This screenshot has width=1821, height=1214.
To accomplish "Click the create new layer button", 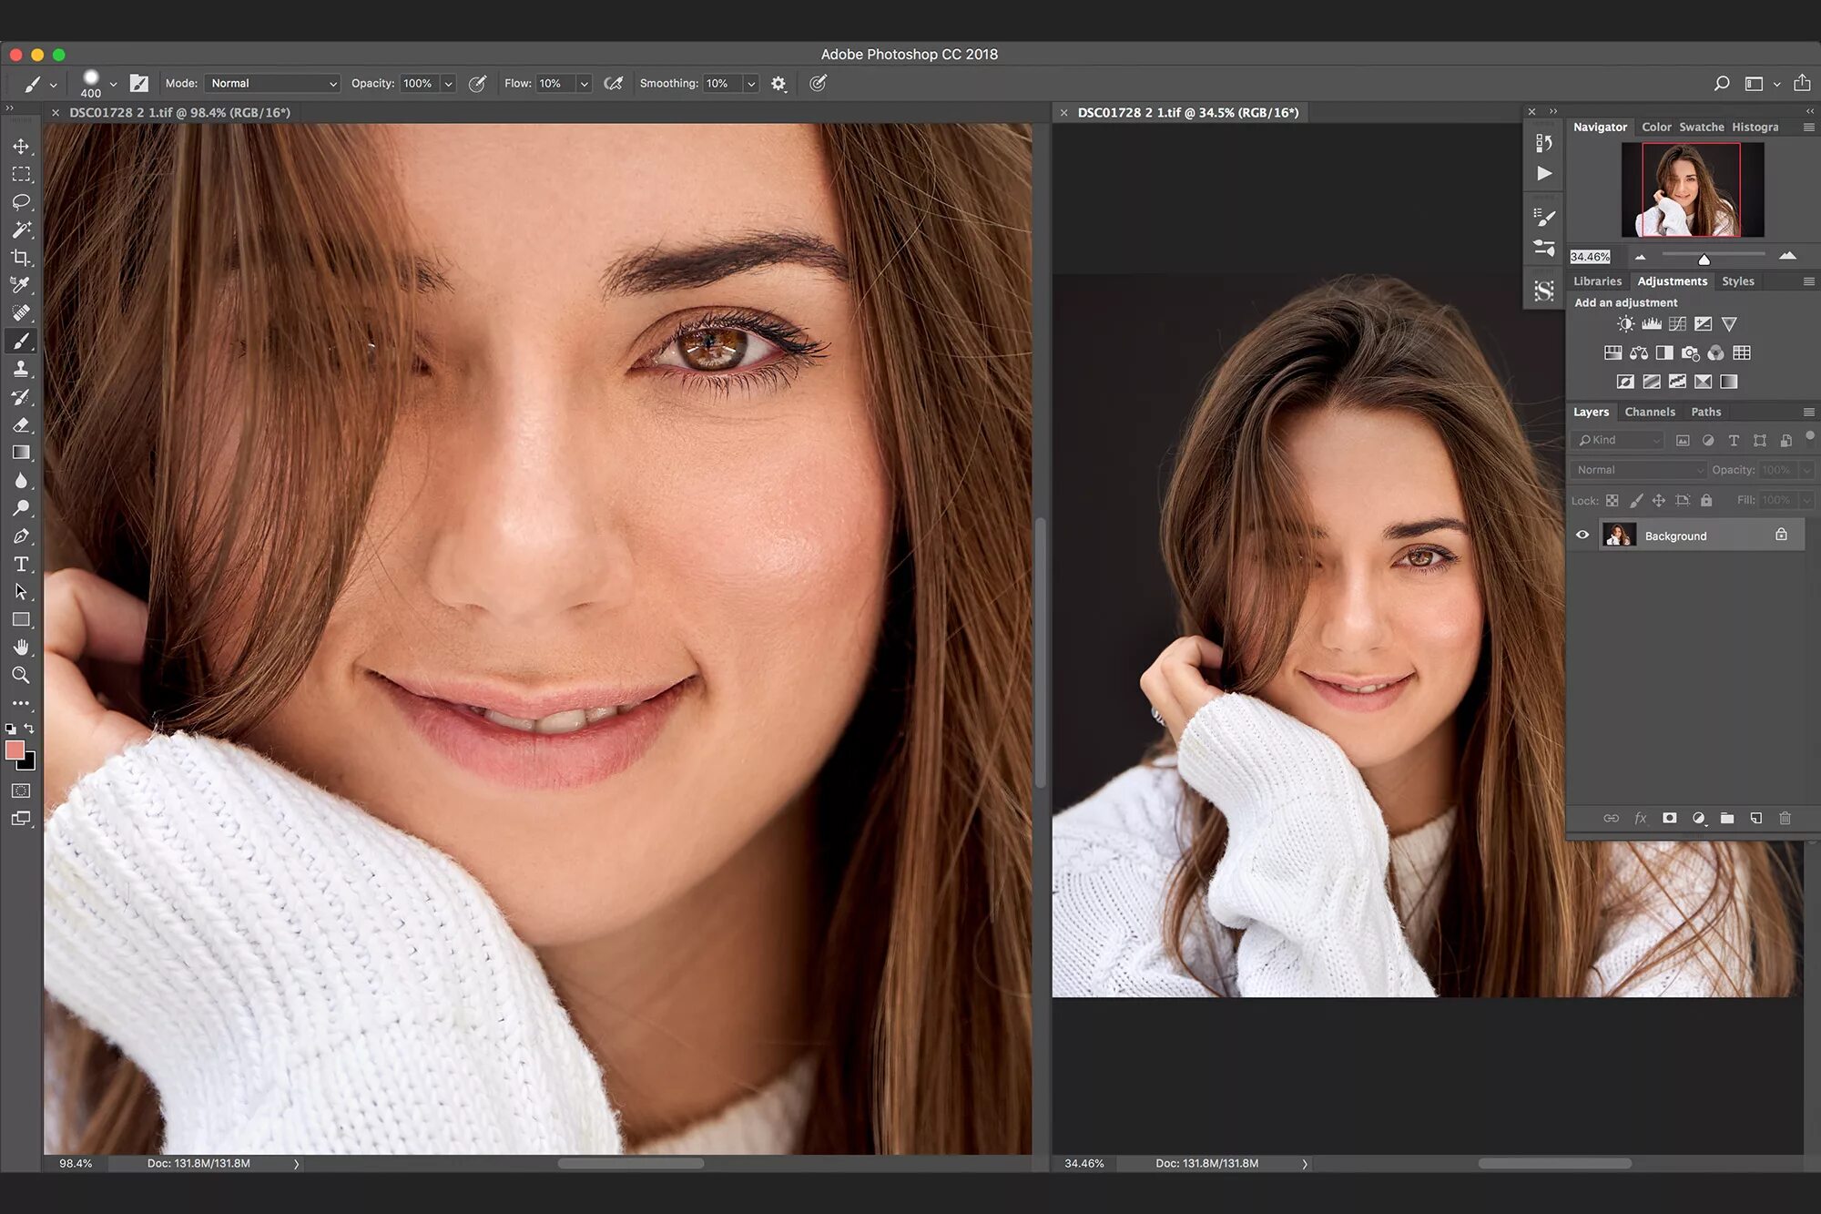I will click(1755, 818).
